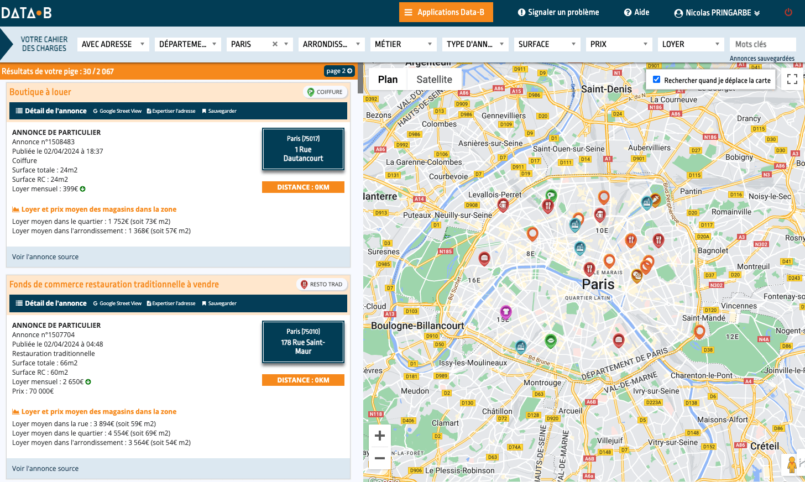Image resolution: width=805 pixels, height=482 pixels.
Task: Expand the DÉPARTEMENT filter dropdown
Action: [188, 44]
